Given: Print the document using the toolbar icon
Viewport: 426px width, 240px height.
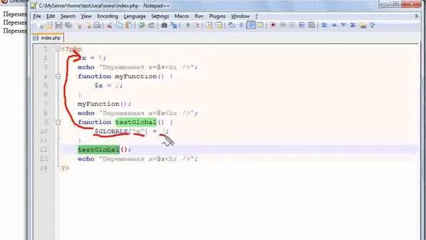Looking at the screenshot, I should point(97,25).
